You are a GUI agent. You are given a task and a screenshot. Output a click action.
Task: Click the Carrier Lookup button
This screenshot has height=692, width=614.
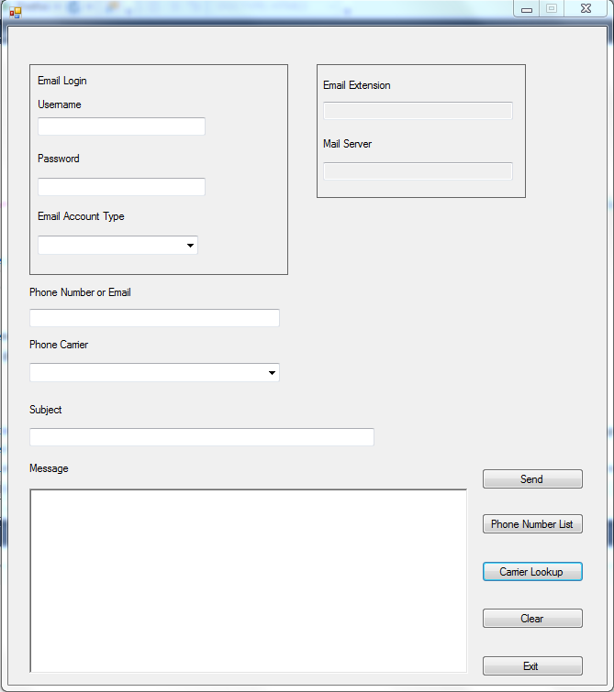click(x=532, y=572)
